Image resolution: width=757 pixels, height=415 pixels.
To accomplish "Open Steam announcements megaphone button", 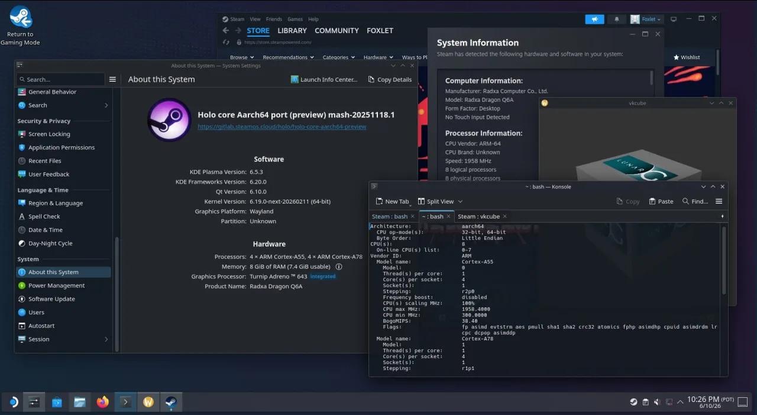I will click(x=594, y=19).
